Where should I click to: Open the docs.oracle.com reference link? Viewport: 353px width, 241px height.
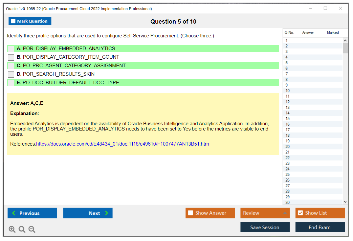tap(122, 144)
